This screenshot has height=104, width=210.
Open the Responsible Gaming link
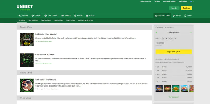coord(169,1)
